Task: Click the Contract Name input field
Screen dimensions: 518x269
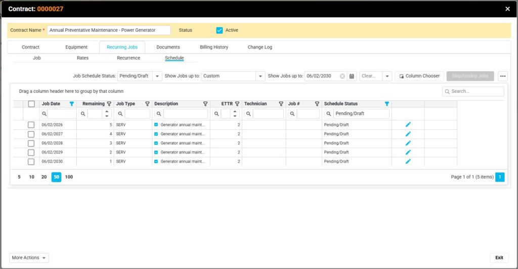Action: click(109, 30)
